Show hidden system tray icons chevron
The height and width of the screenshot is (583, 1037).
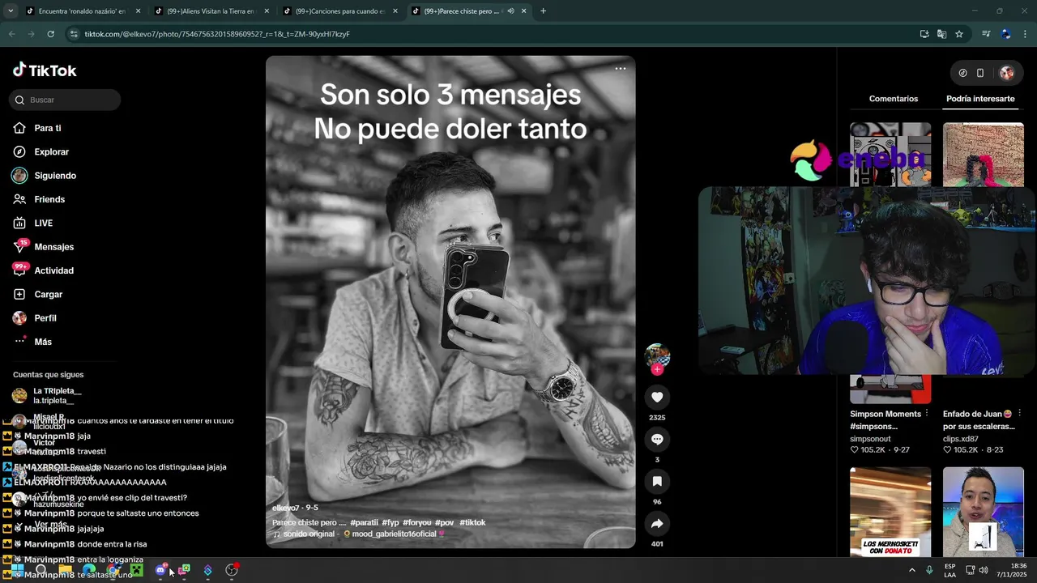pos(911,570)
